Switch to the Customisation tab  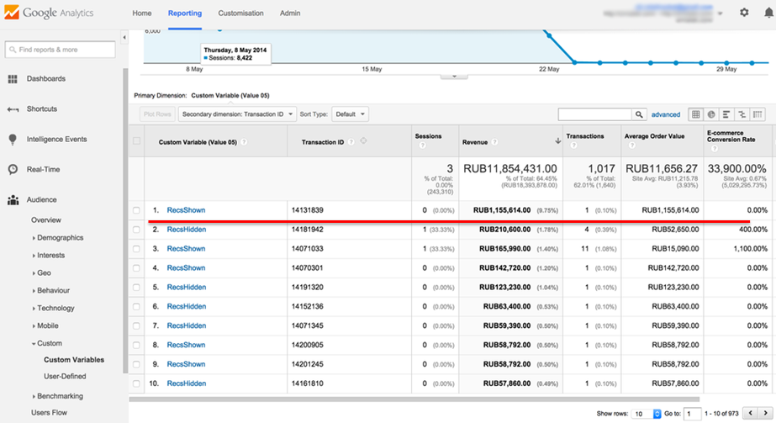point(240,13)
